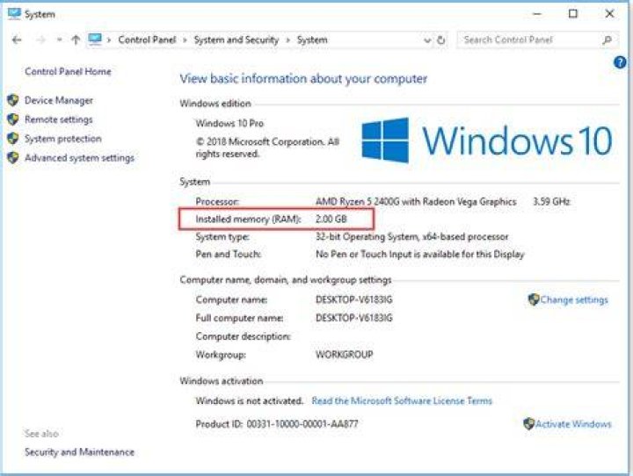
Task: Click the computer name DESKTOP-V6183IG value
Action: [353, 299]
